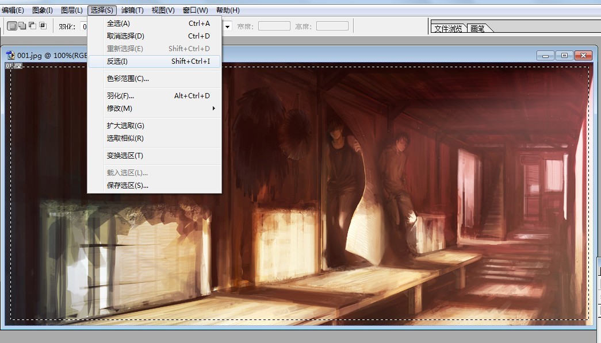Expand the 修改(M) submenu
The image size is (601, 343).
pyautogui.click(x=155, y=109)
